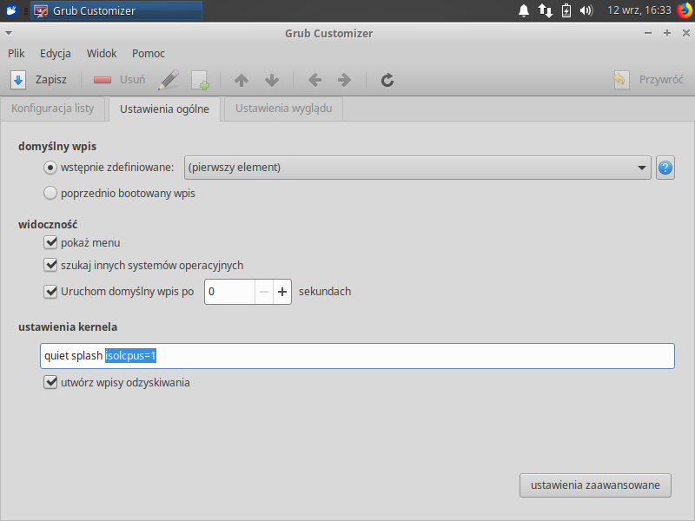Click the Zapisz save icon in toolbar
Screen dimensions: 695x521
pos(18,80)
